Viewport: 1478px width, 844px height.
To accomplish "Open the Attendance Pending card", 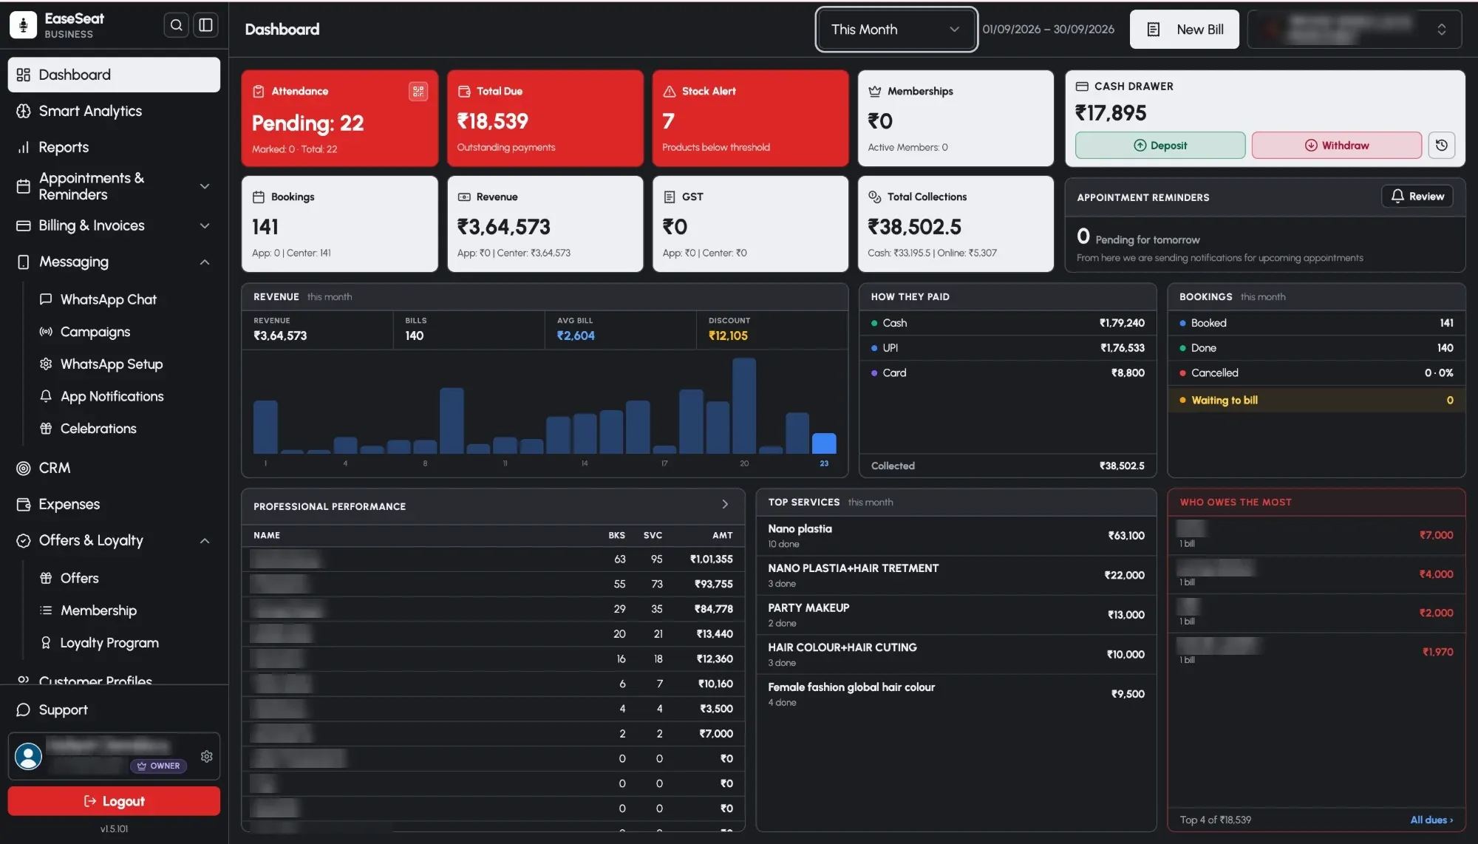I will pyautogui.click(x=340, y=118).
